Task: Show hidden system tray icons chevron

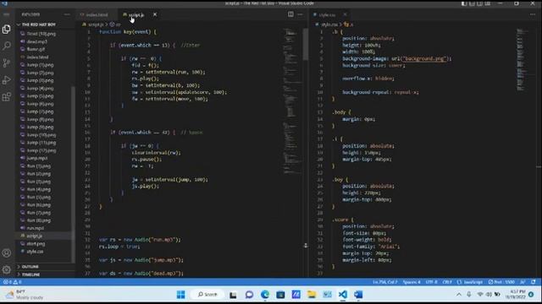Action: 459,295
